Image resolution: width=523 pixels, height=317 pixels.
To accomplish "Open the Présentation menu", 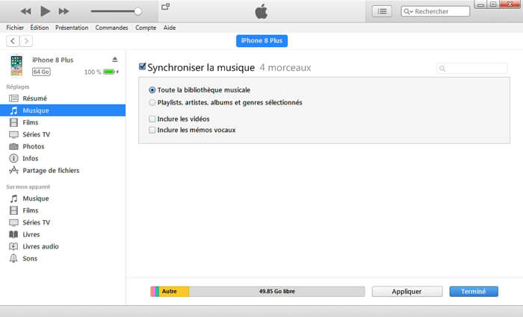I will 72,28.
